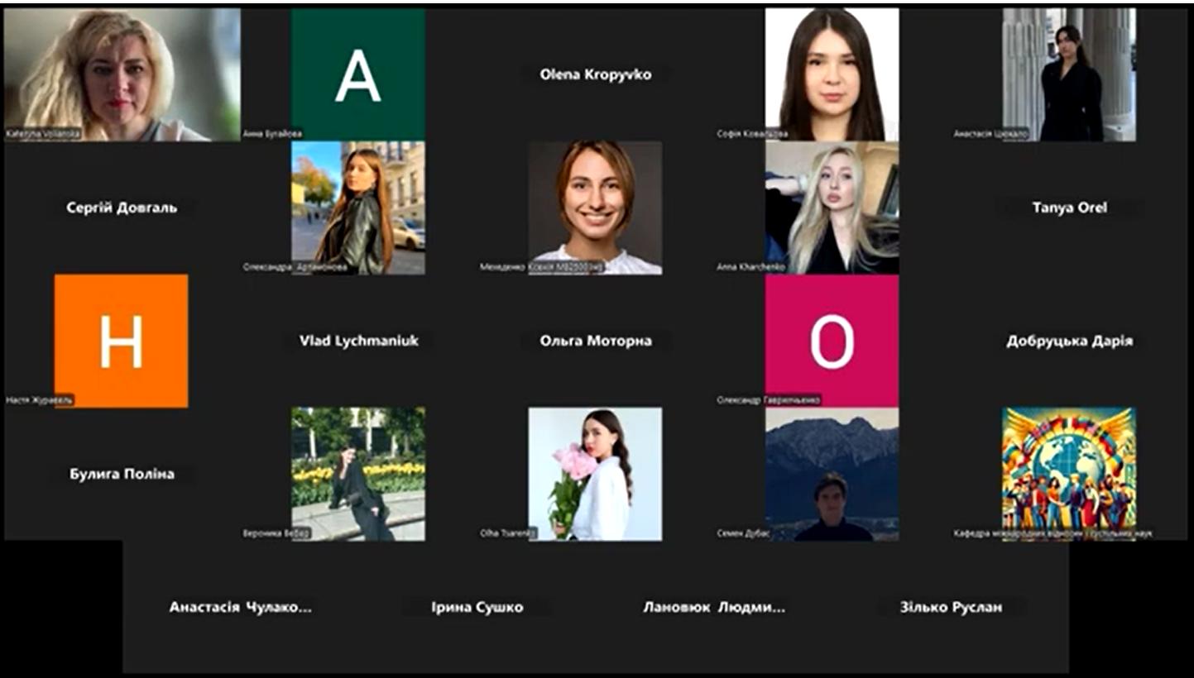Select Olena Kropyvko participant tile
This screenshot has width=1194, height=678.
click(x=595, y=74)
